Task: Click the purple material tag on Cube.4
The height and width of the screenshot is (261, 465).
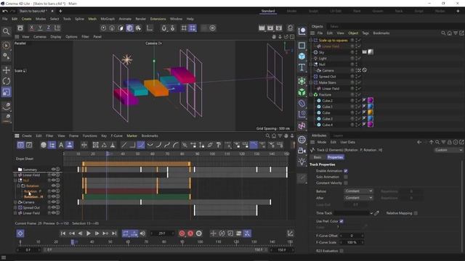Action: (371, 125)
